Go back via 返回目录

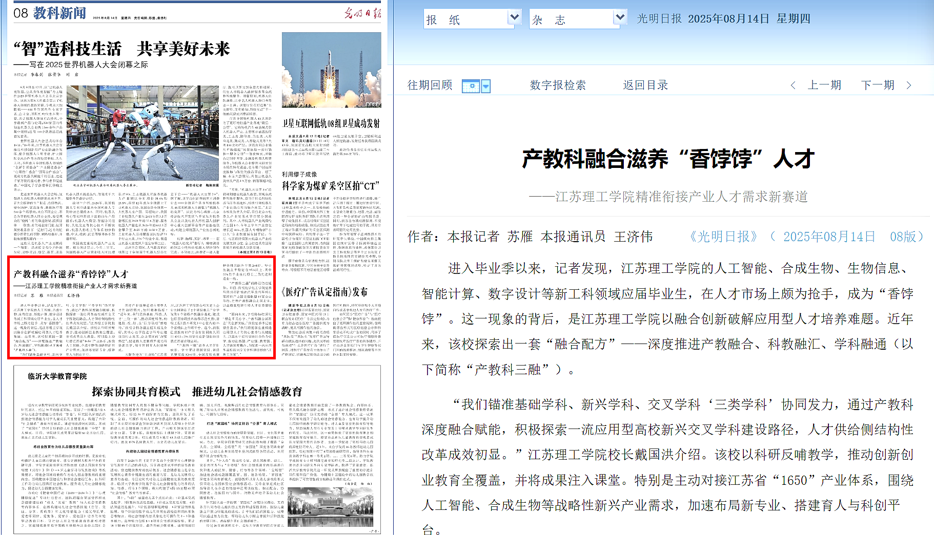tap(645, 85)
